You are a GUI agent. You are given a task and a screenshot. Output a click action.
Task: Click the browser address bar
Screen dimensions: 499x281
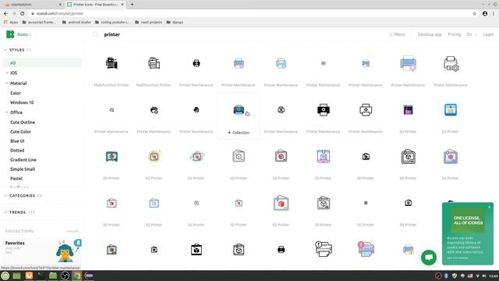(x=248, y=13)
